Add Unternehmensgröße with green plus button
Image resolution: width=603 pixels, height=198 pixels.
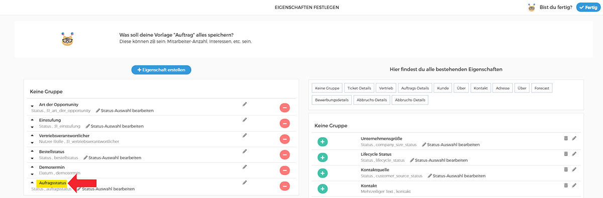click(323, 142)
